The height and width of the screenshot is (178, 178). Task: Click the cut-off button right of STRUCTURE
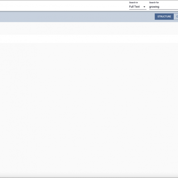point(176,16)
